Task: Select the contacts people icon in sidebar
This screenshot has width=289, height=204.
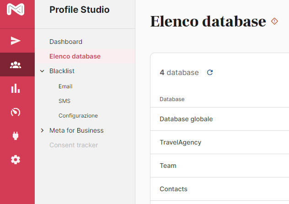Action: click(16, 64)
